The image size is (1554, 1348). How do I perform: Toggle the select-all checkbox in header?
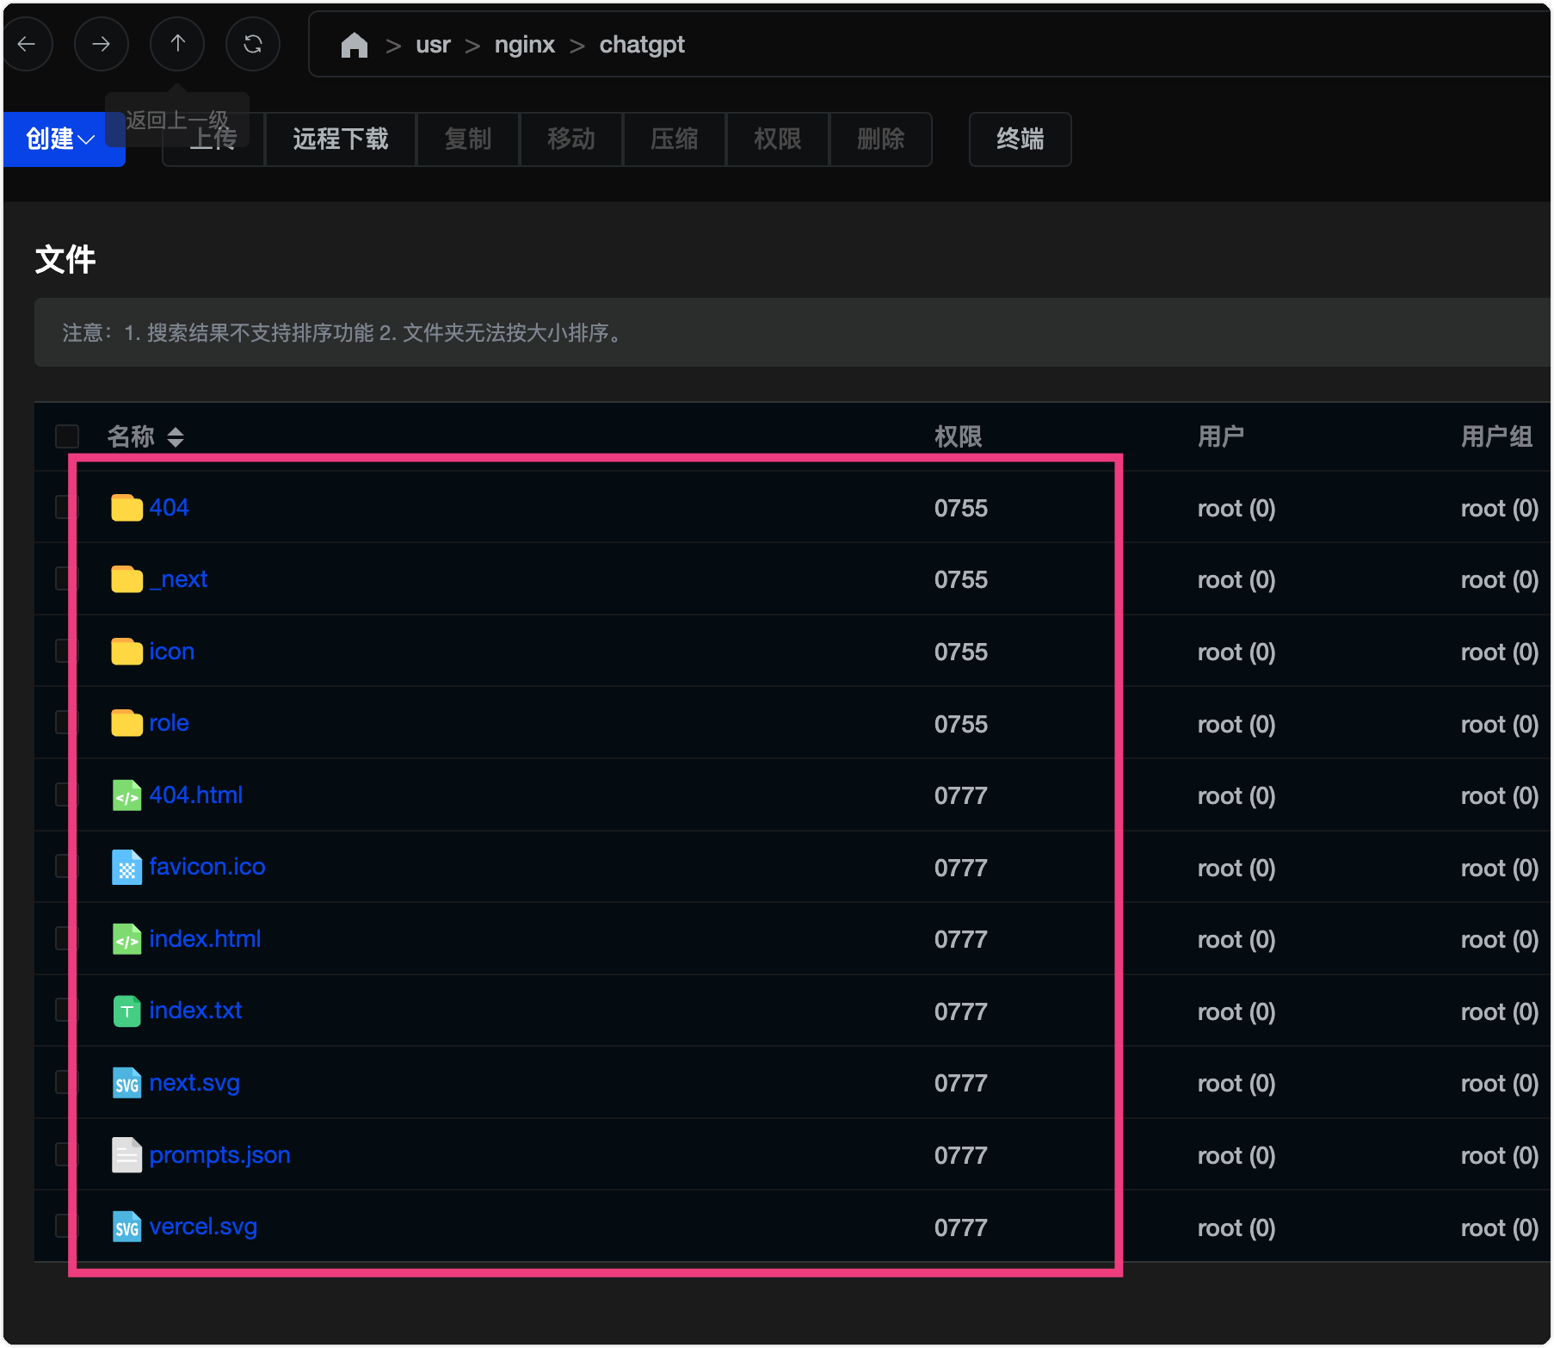pyautogui.click(x=67, y=436)
